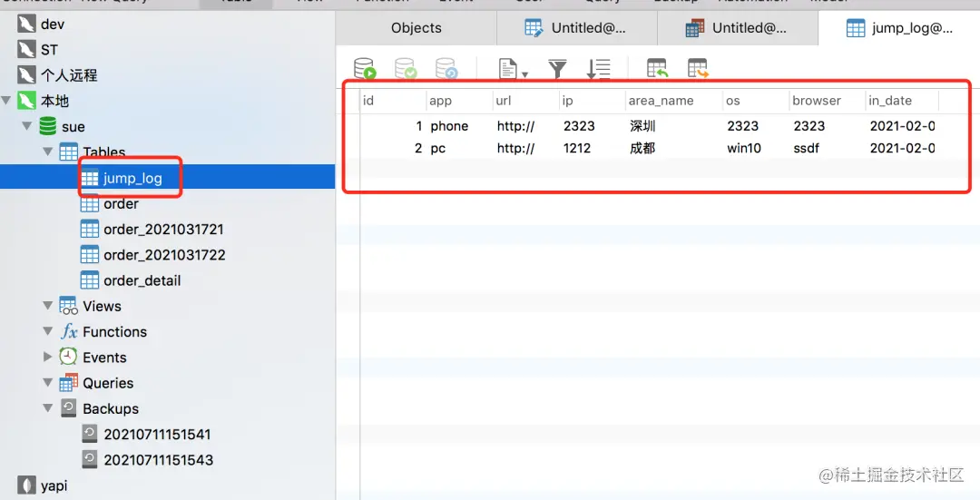The height and width of the screenshot is (500, 980).
Task: Select backup 20210711151541 icon
Action: pos(90,434)
